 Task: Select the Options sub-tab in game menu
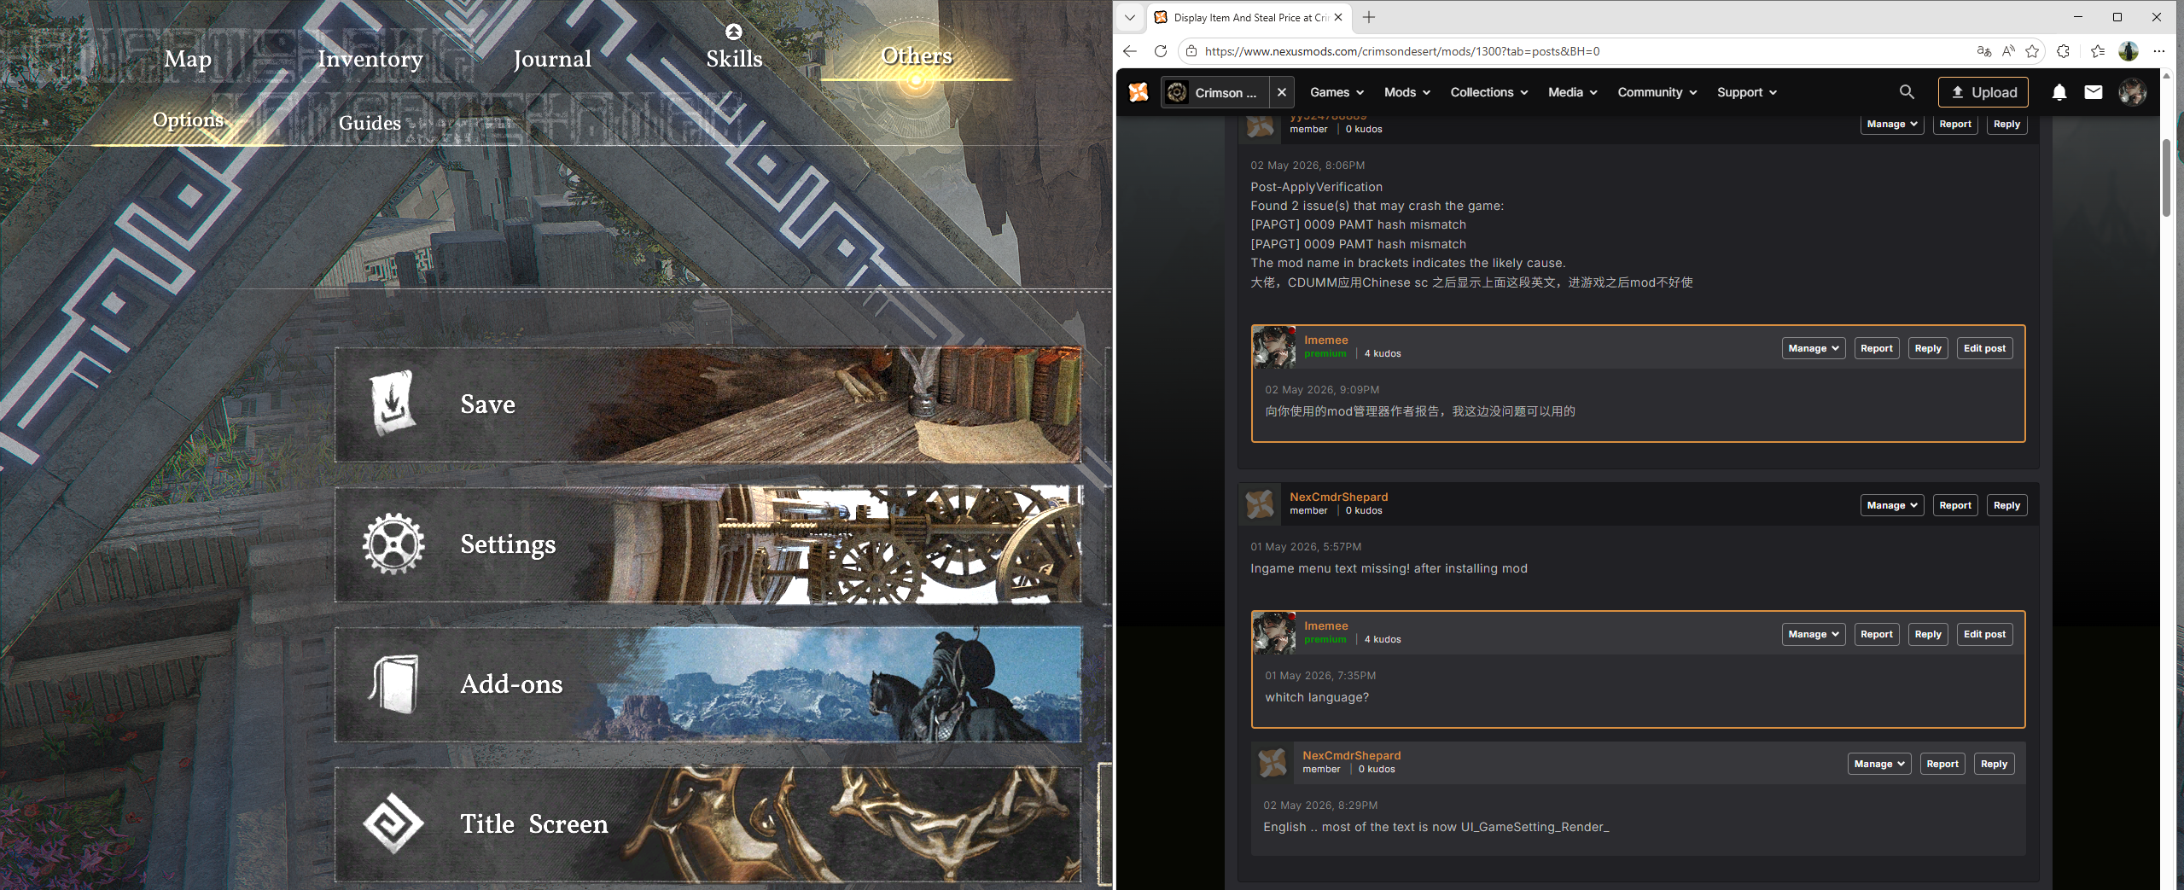(x=188, y=120)
